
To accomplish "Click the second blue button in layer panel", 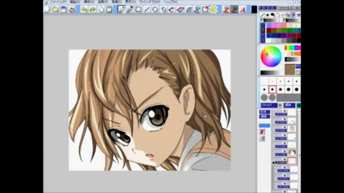I will [x=264, y=117].
